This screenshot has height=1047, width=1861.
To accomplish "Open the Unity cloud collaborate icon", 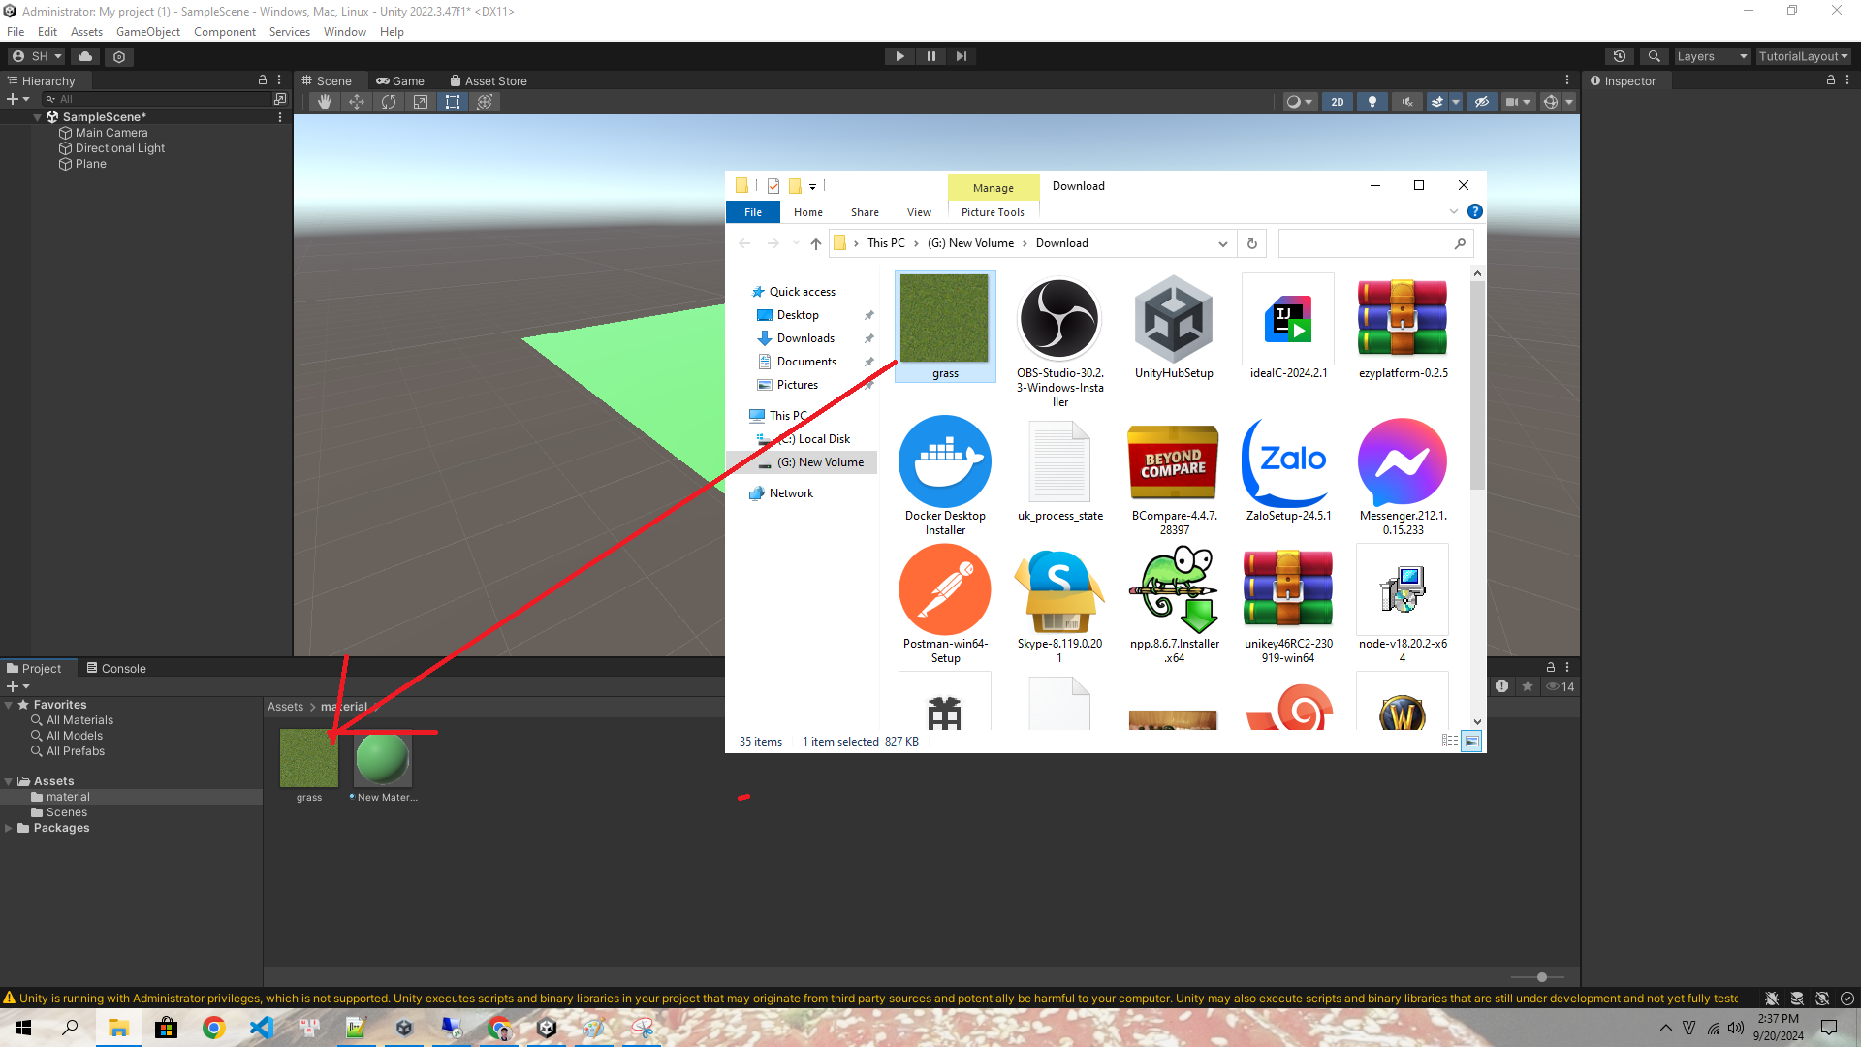I will point(84,56).
